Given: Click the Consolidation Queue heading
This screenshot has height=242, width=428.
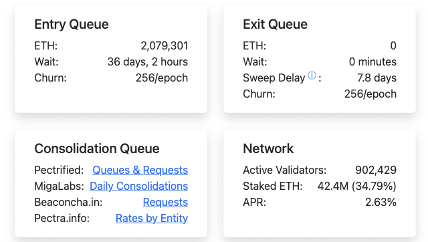Looking at the screenshot, I should click(x=97, y=148).
